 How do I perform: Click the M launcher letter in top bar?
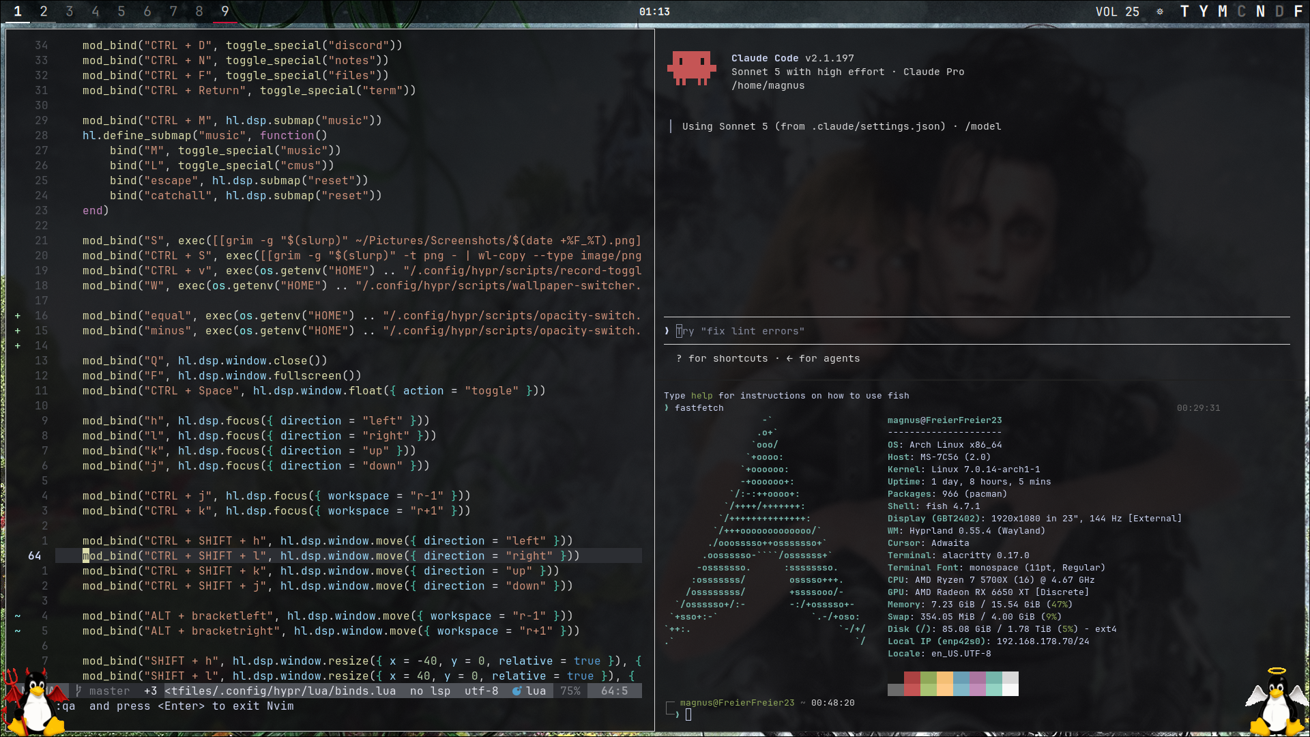click(1223, 12)
